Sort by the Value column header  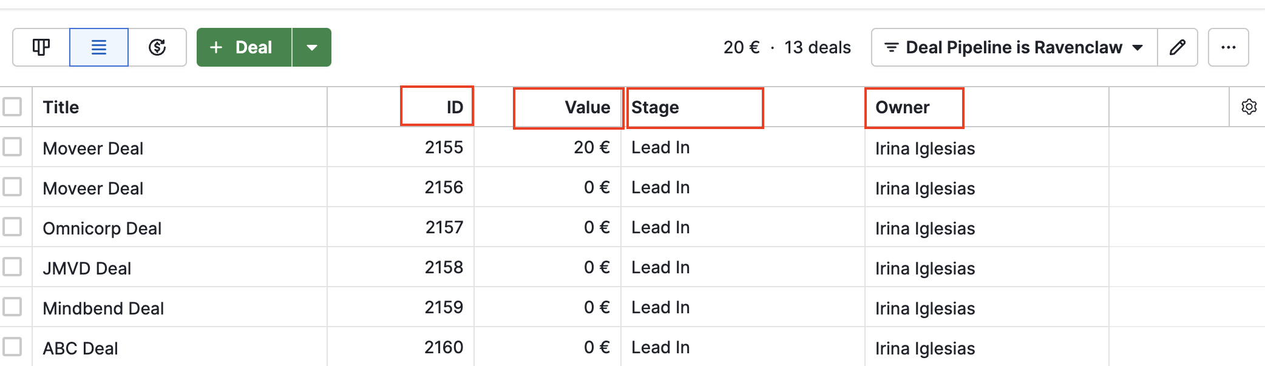[587, 107]
